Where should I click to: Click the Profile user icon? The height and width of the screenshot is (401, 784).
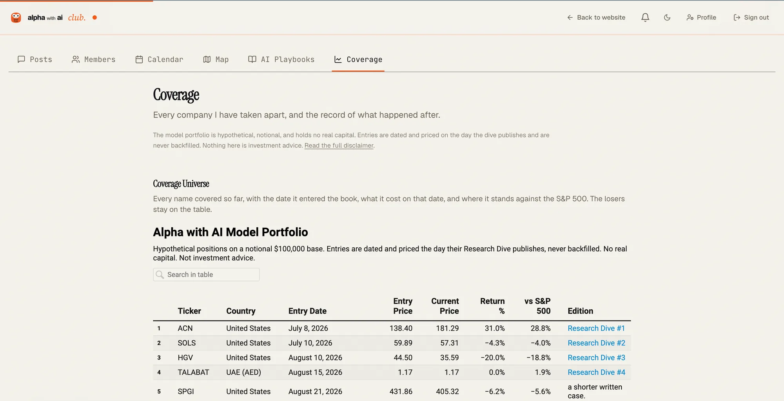(x=690, y=17)
